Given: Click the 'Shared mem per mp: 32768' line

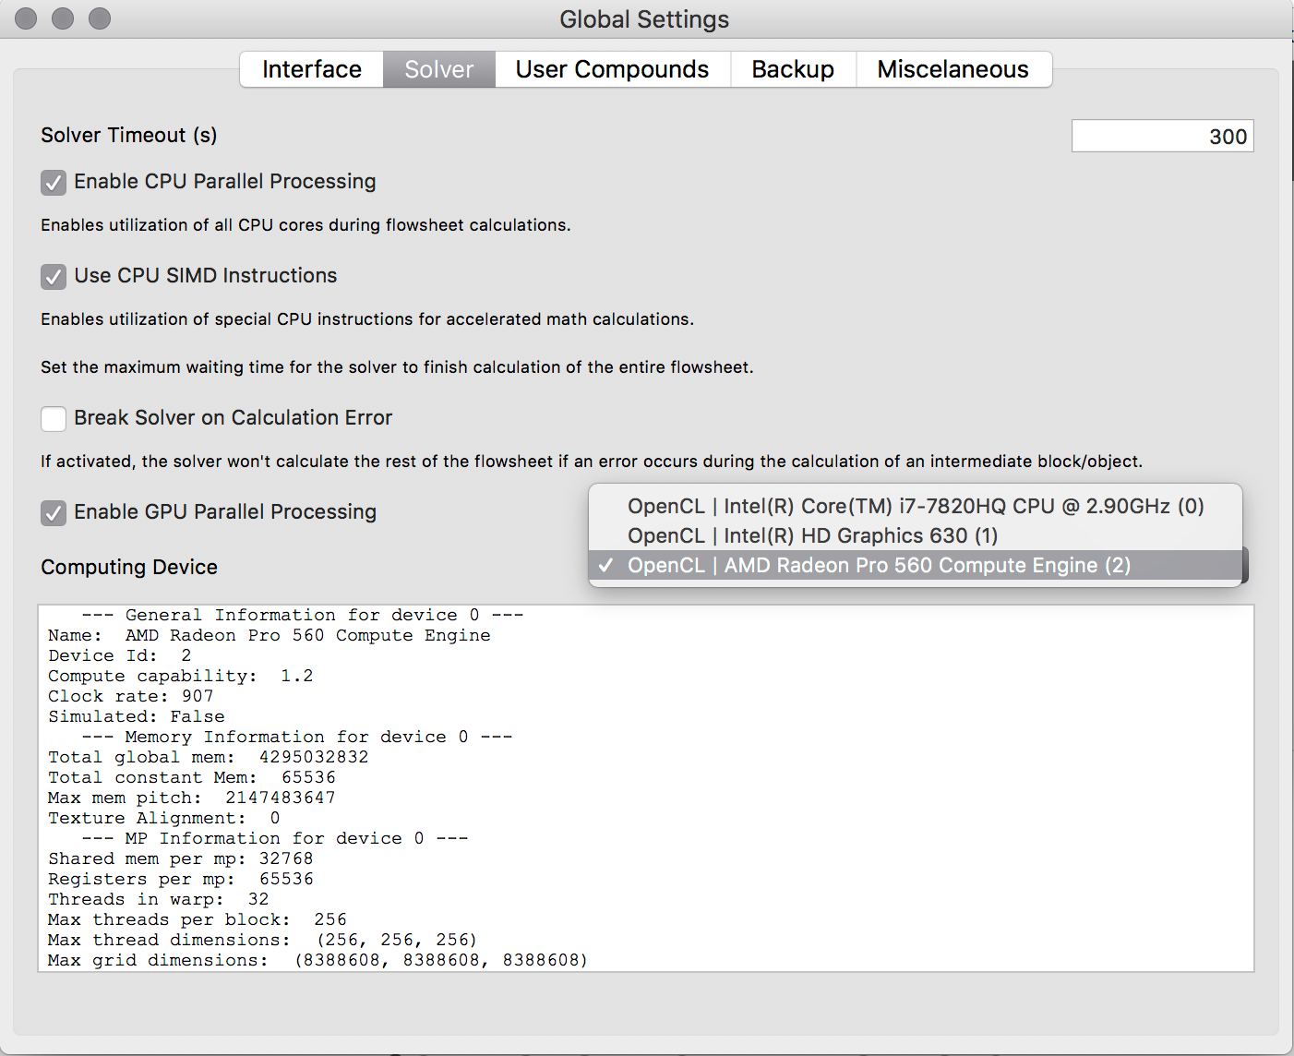Looking at the screenshot, I should click(181, 858).
